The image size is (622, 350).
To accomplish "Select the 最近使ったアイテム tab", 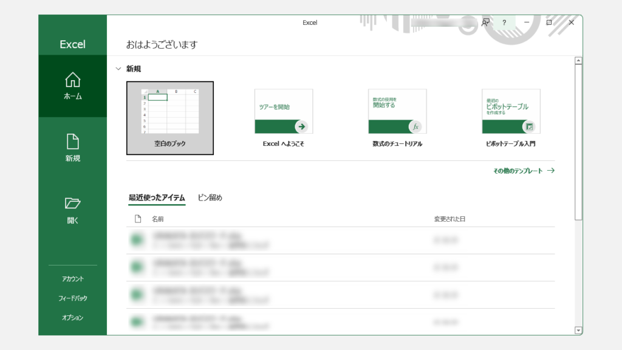I will (x=157, y=197).
